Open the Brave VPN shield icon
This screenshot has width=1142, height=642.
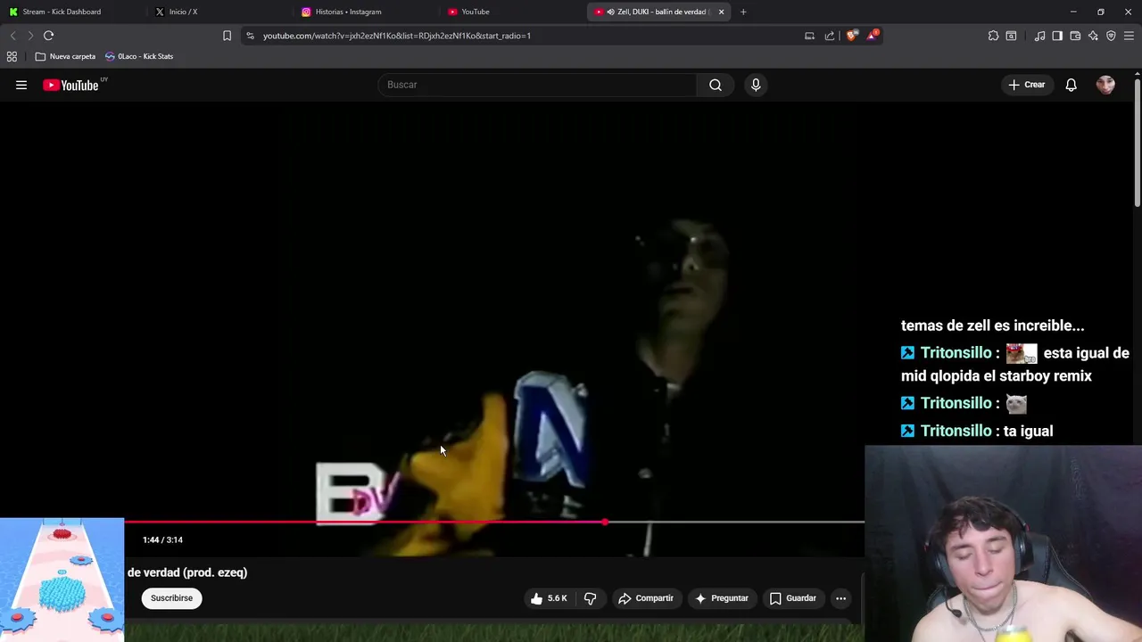click(1111, 36)
